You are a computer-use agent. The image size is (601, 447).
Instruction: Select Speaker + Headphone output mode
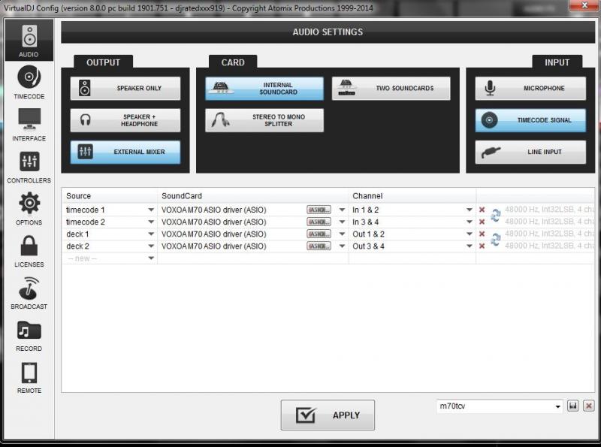point(125,120)
